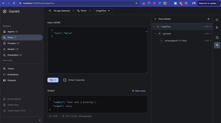The image size is (221, 123).
Task: Click the Traces magnifier icon in sidebar
Action: pyautogui.click(x=4, y=68)
